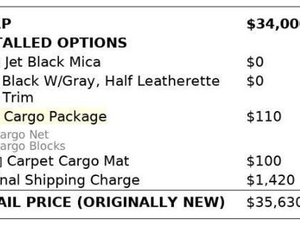
Task: Click the $0 price beside Half Leatherette
Action: tap(255, 81)
